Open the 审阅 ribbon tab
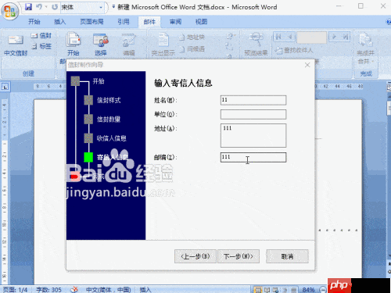Viewport: 391px width, 293px height. (x=175, y=22)
